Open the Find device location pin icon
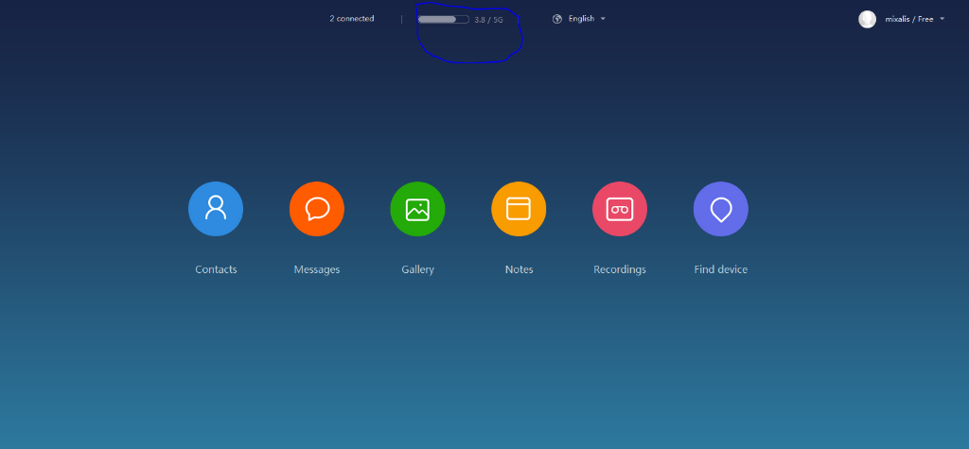Viewport: 969px width, 449px height. [x=721, y=209]
